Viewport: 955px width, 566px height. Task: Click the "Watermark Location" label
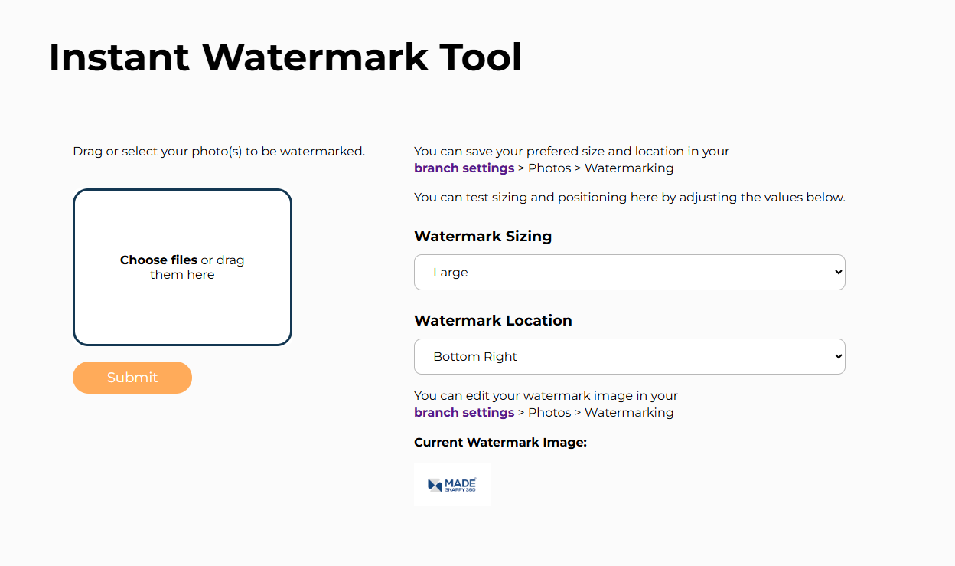click(x=493, y=321)
